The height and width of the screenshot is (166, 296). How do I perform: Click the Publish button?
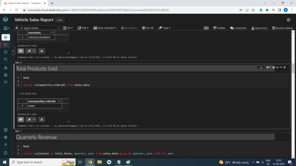(219, 28)
